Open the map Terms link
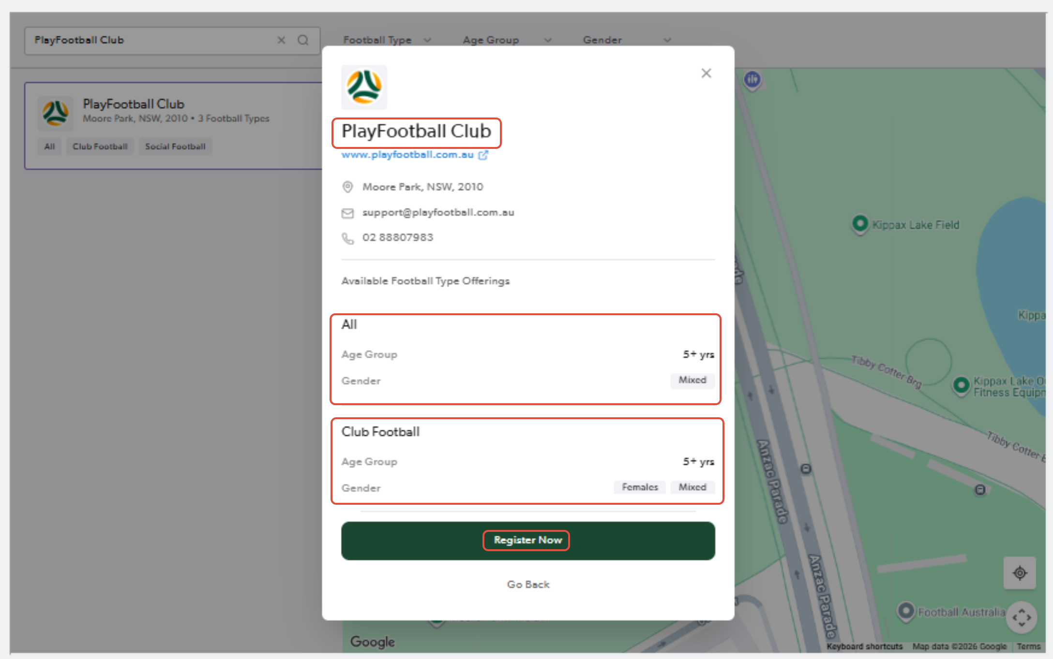This screenshot has height=659, width=1053. click(x=1029, y=646)
